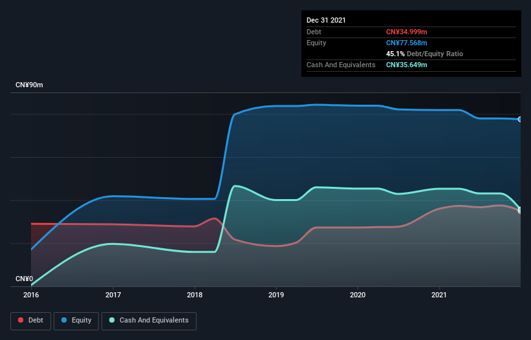Click the CN¥0 y-axis label

24,279
